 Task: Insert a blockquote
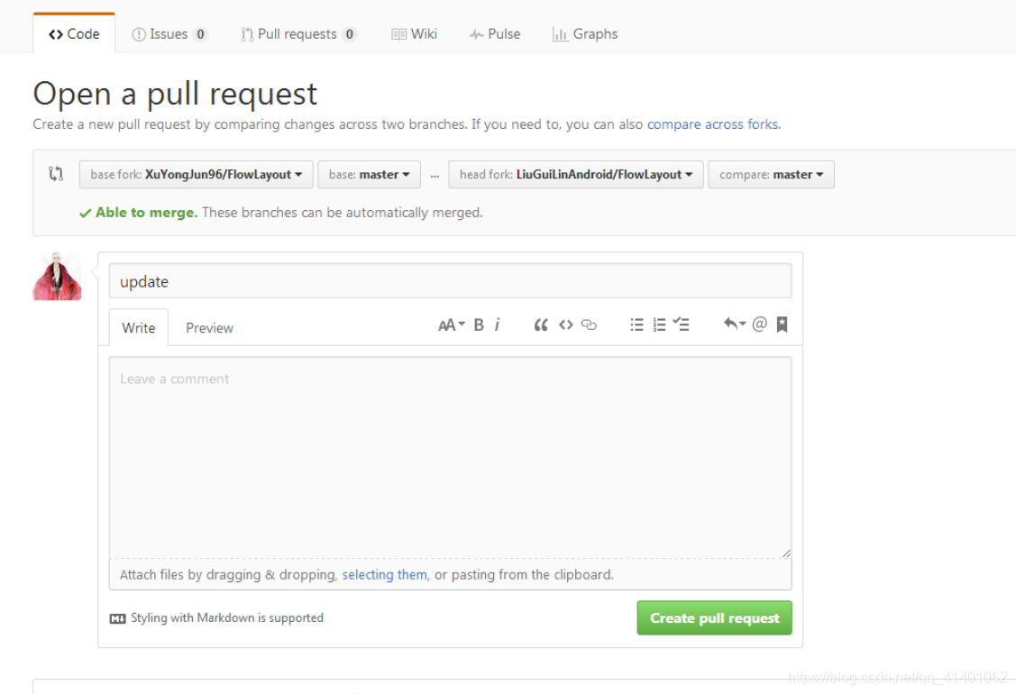(540, 324)
